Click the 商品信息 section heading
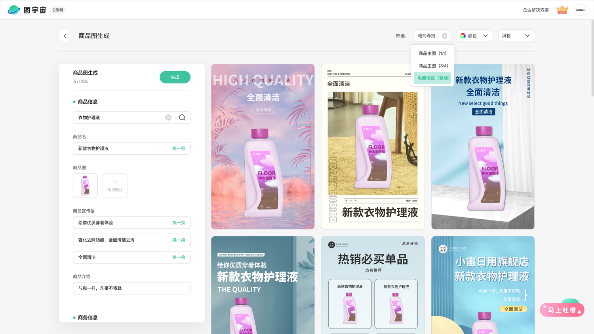This screenshot has height=334, width=594. (x=88, y=102)
